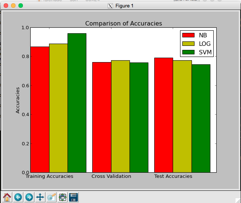Click the 0.6 y-axis tick label
This screenshot has height=203, width=241.
click(x=25, y=86)
